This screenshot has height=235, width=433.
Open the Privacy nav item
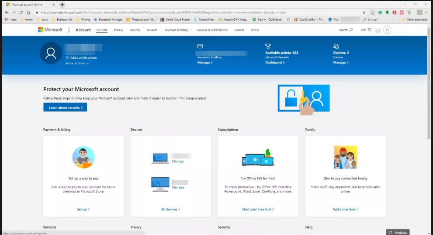119,30
